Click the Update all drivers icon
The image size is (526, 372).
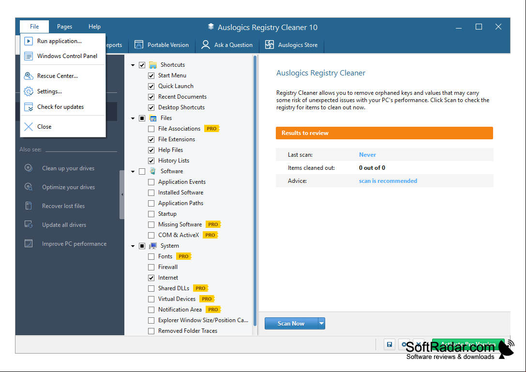(x=29, y=224)
